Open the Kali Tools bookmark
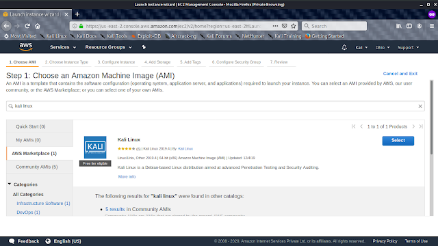The width and height of the screenshot is (438, 246). [x=114, y=36]
